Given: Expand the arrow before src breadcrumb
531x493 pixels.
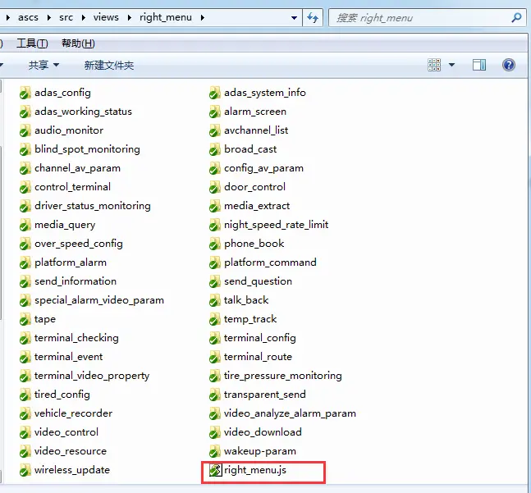Looking at the screenshot, I should 49,17.
